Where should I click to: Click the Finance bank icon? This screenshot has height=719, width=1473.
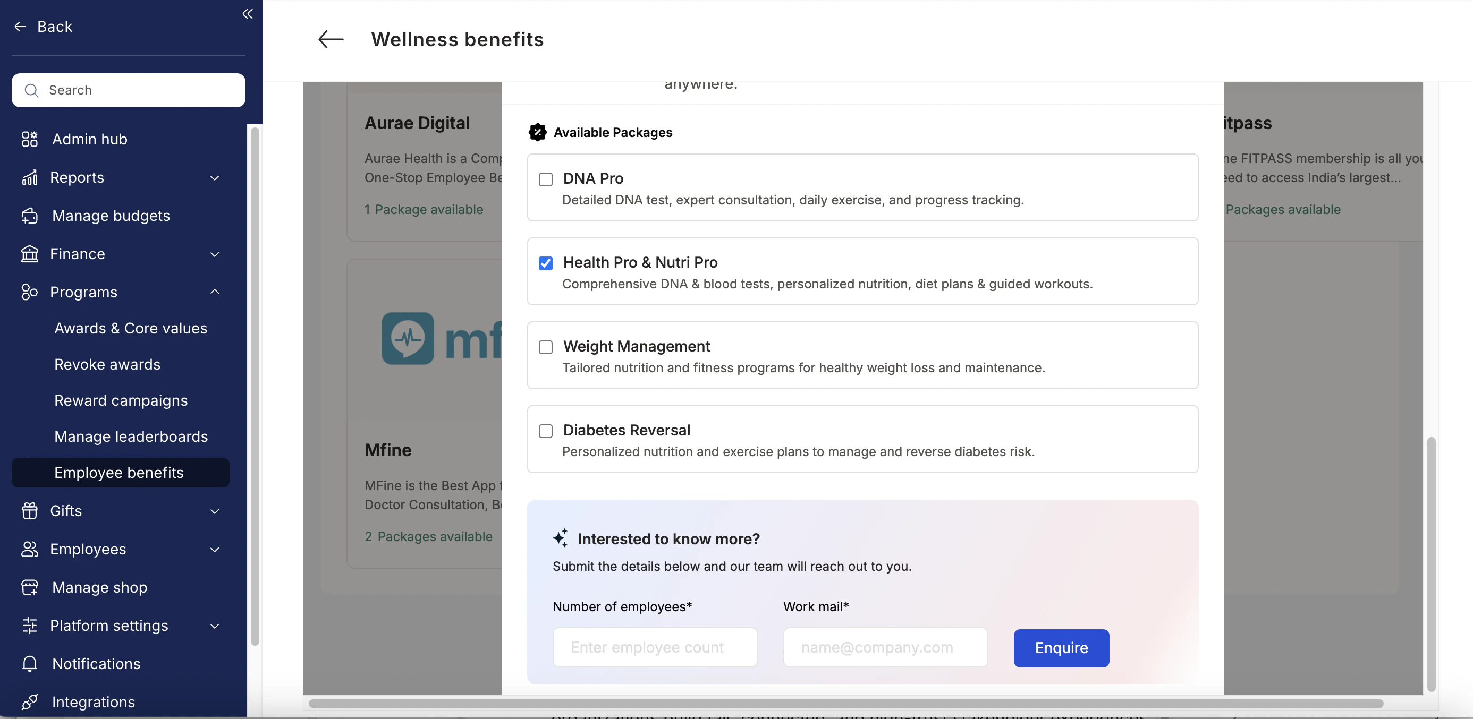coord(30,254)
